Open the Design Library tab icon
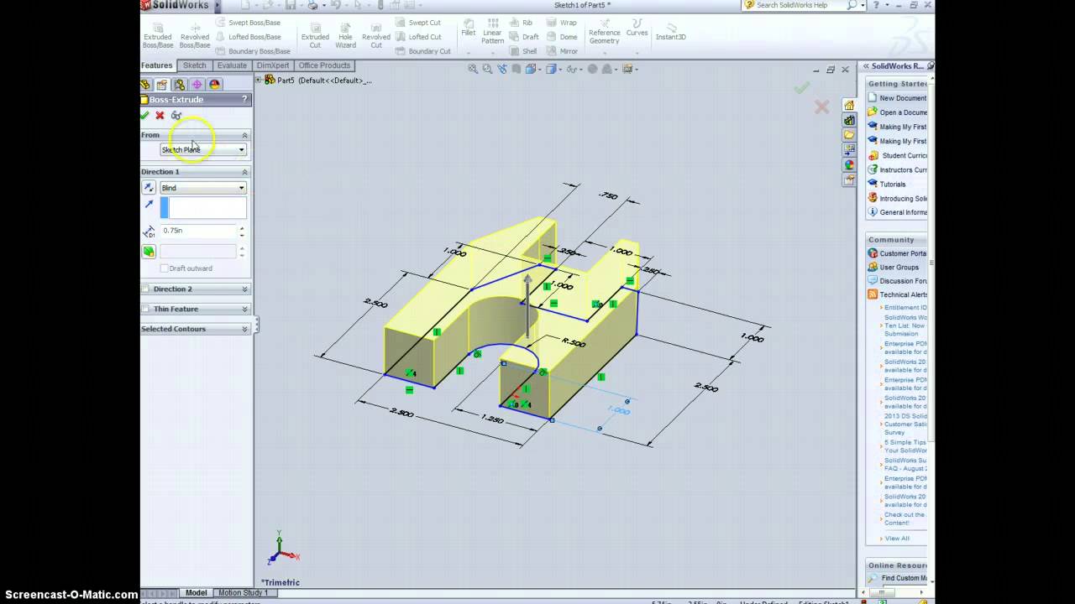The height and width of the screenshot is (604, 1075). coord(849,120)
